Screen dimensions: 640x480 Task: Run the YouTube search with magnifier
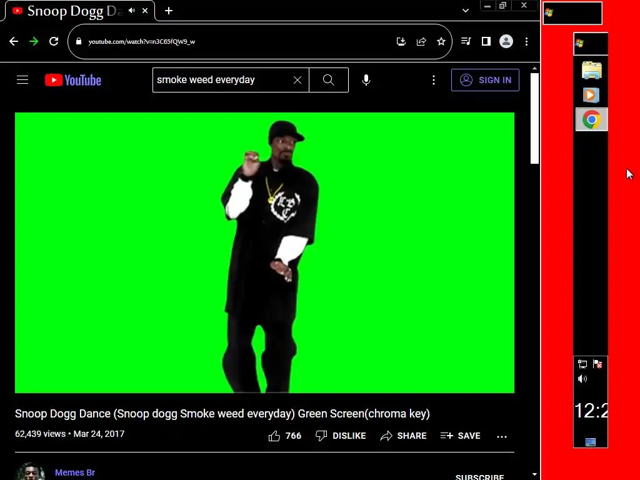329,80
